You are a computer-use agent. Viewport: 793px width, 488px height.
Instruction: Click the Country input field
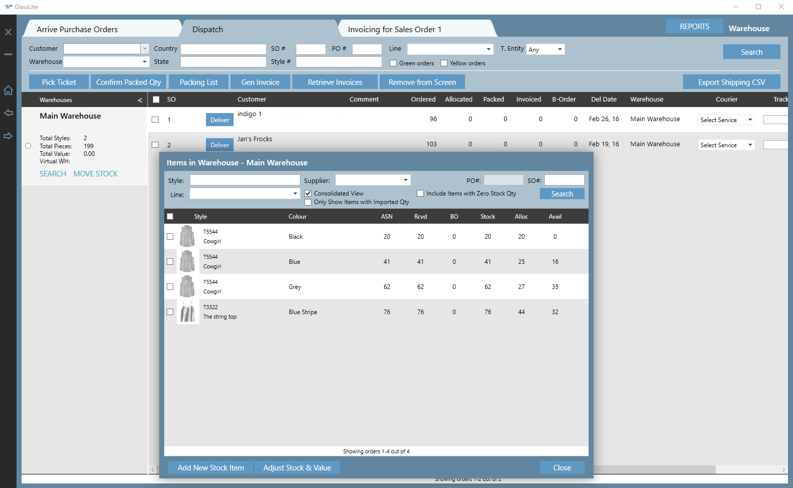point(223,49)
